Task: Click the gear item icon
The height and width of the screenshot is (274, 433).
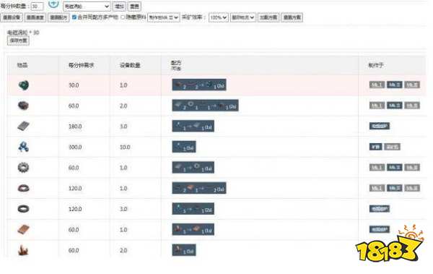Action: point(24,168)
